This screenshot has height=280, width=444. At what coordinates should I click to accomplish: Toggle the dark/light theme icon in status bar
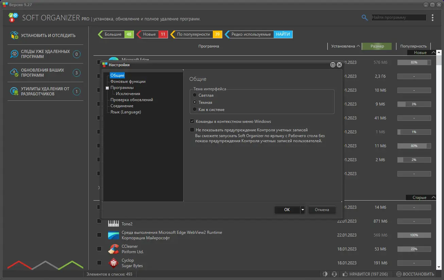tap(325, 274)
